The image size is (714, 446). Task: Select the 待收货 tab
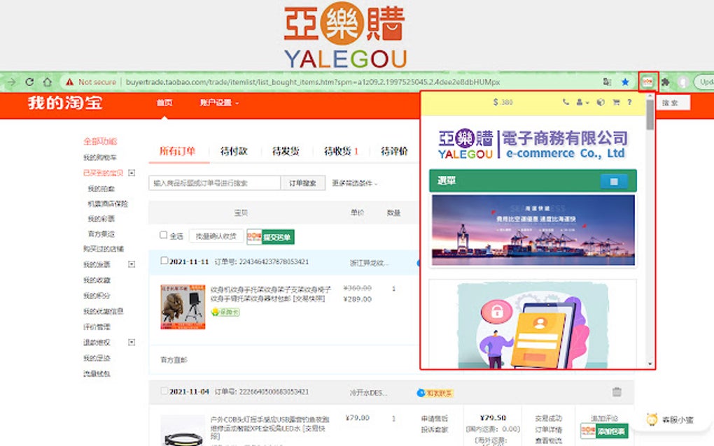click(x=341, y=151)
